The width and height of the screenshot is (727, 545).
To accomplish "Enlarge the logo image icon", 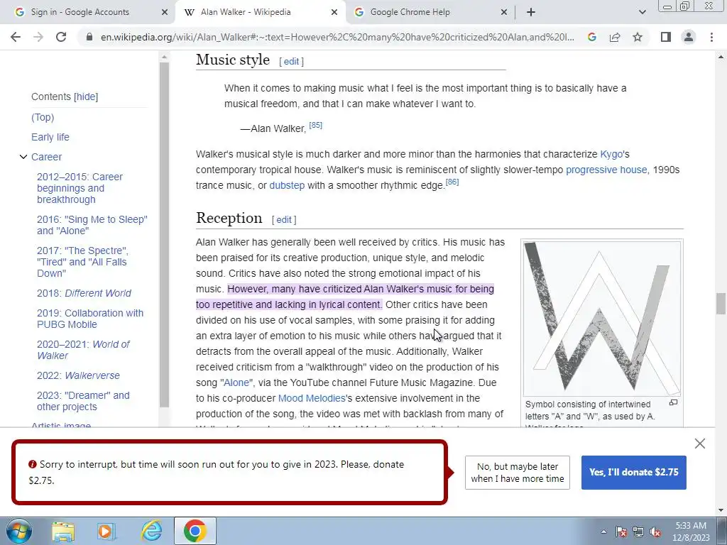I will (673, 403).
